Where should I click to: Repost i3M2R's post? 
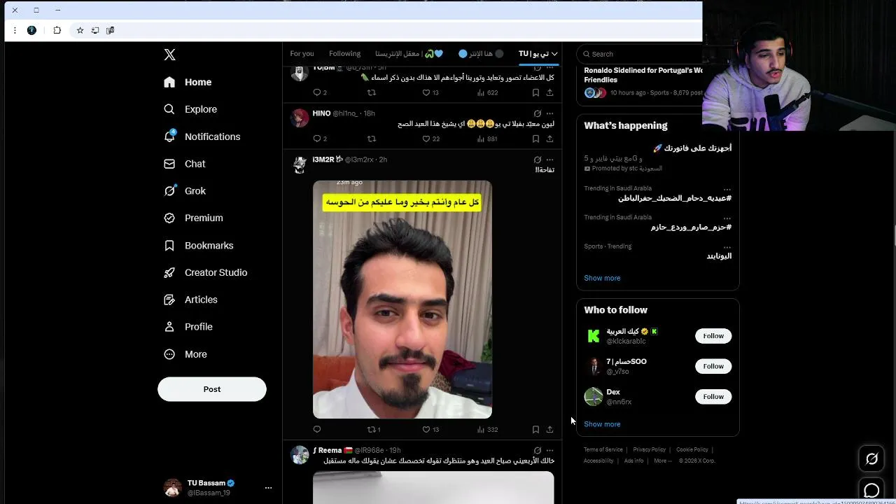[x=374, y=429]
